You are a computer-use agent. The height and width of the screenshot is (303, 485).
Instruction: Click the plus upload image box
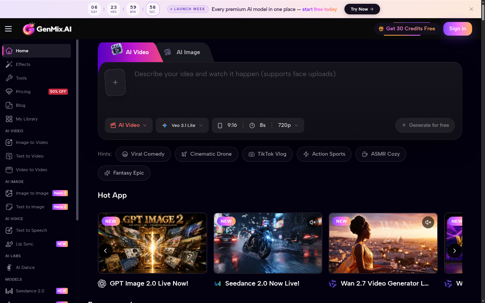(x=115, y=82)
